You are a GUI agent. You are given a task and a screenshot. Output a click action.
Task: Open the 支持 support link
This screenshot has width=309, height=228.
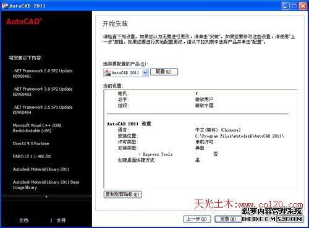(61, 221)
